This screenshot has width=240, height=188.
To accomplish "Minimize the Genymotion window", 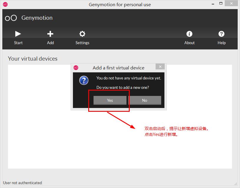I will (213, 4).
